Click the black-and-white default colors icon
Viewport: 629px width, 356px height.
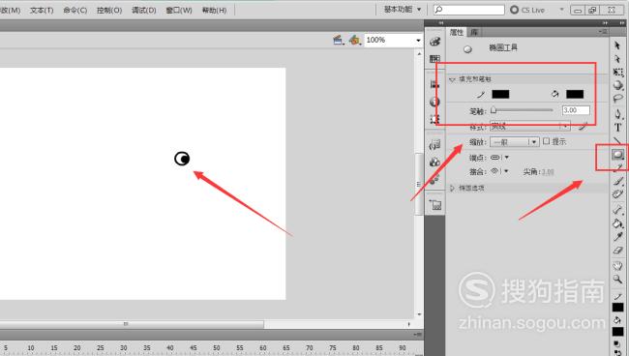pyautogui.click(x=616, y=344)
